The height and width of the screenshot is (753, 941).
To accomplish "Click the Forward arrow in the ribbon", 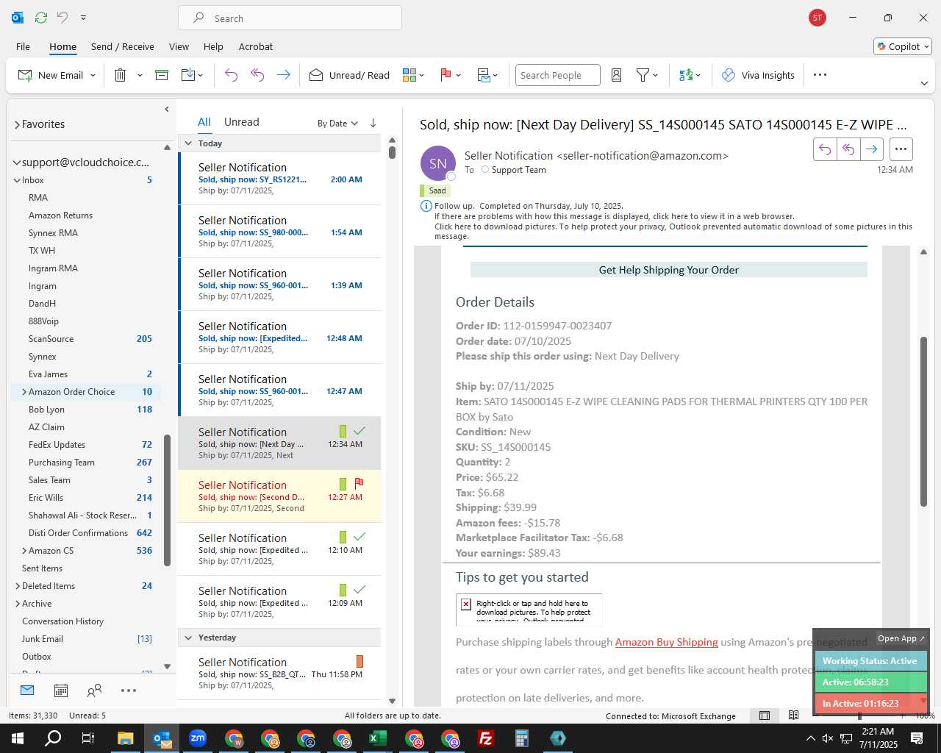I will tap(283, 75).
